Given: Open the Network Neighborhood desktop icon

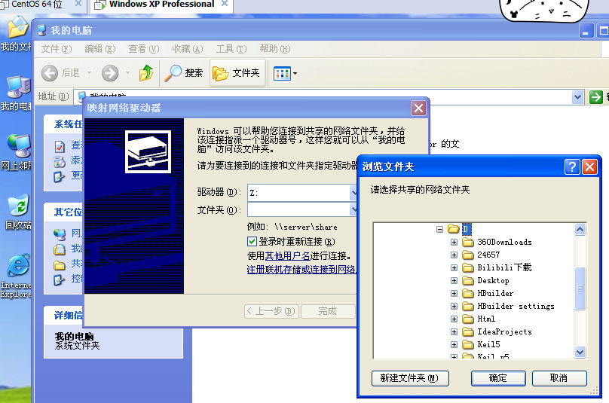Looking at the screenshot, I should [17, 153].
